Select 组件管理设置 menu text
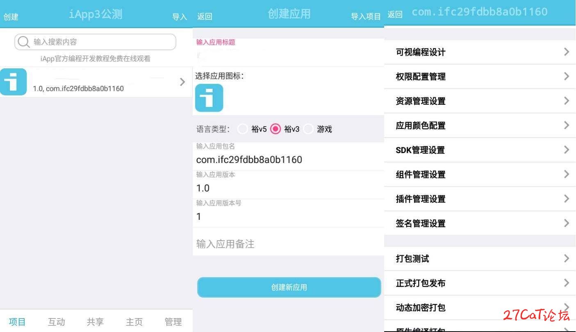Image resolution: width=576 pixels, height=332 pixels. (x=421, y=175)
